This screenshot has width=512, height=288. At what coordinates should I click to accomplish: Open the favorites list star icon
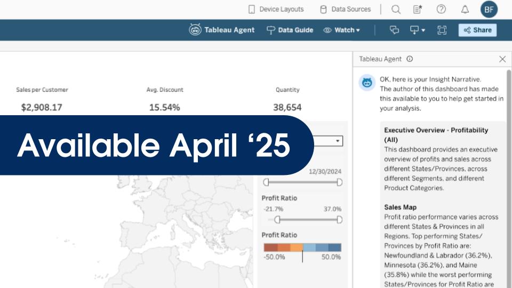click(x=418, y=9)
